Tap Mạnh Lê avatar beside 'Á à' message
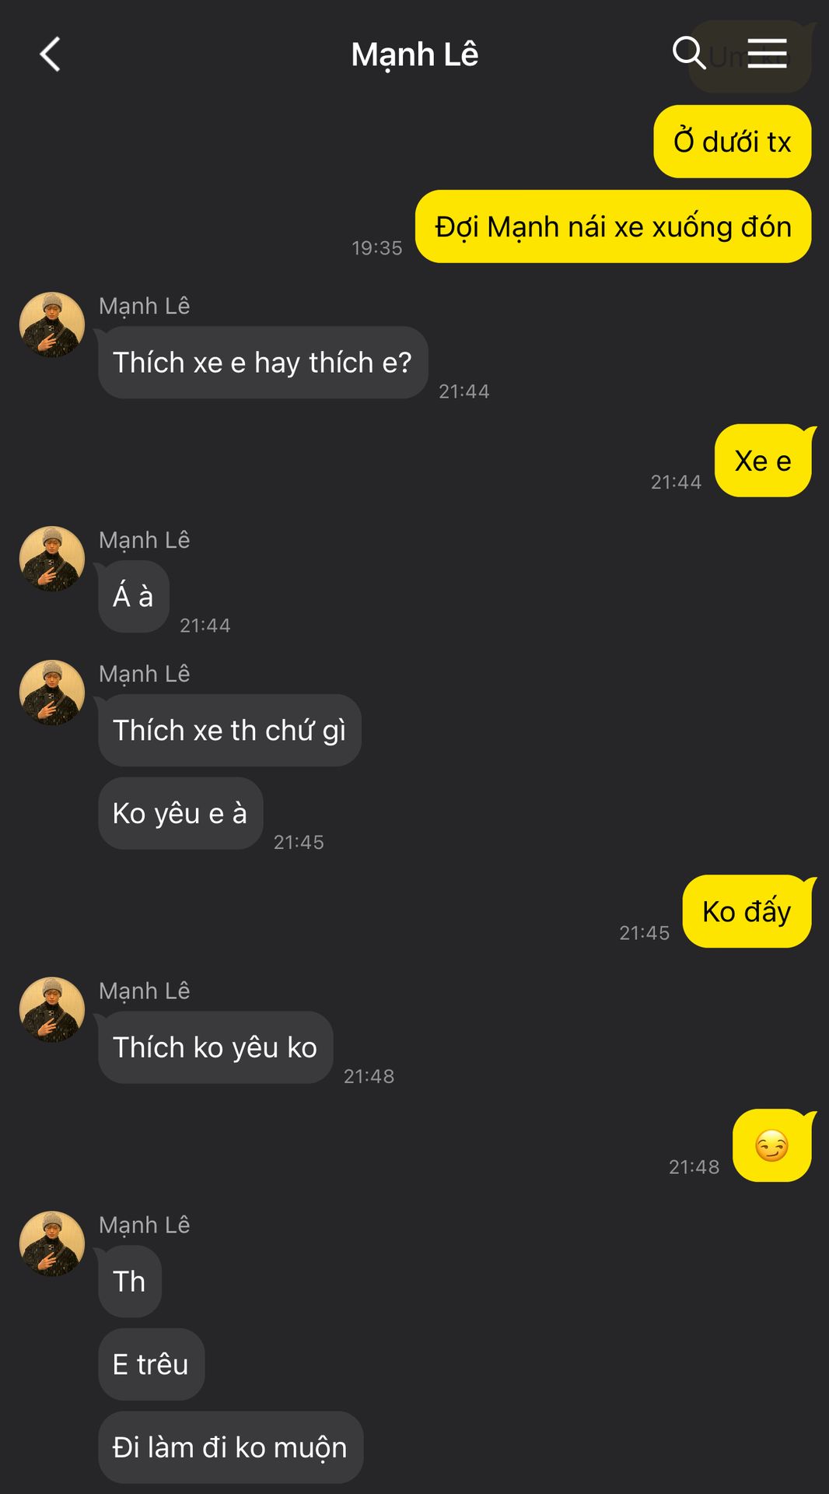829x1494 pixels. coord(52,559)
